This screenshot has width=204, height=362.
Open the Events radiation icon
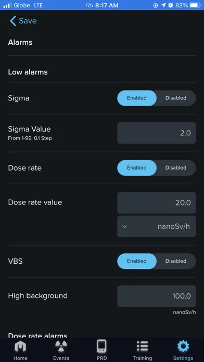pyautogui.click(x=61, y=346)
